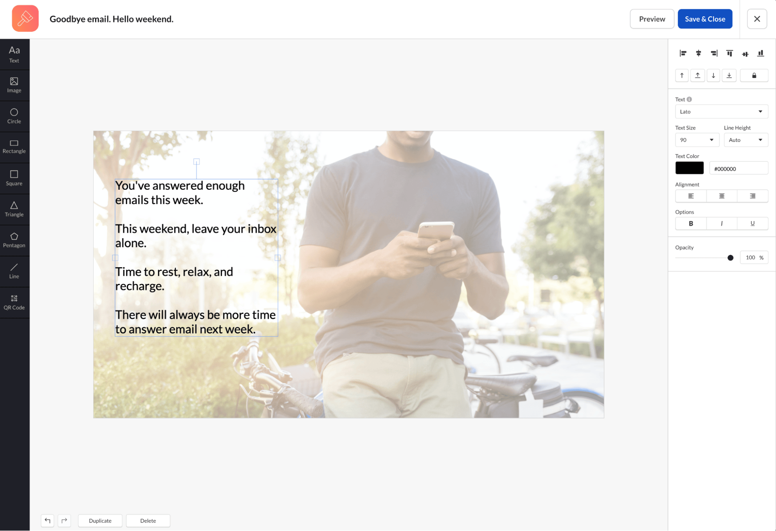Bring the element to front
The image size is (776, 531).
698,75
